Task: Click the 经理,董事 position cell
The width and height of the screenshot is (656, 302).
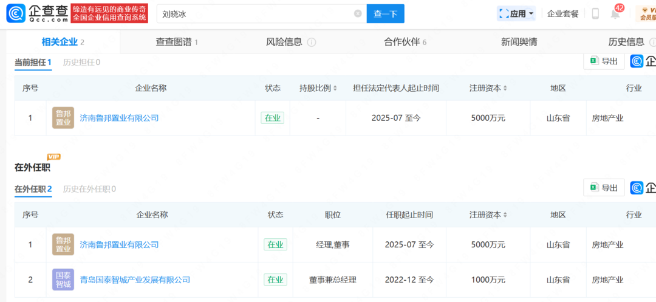Action: point(333,244)
